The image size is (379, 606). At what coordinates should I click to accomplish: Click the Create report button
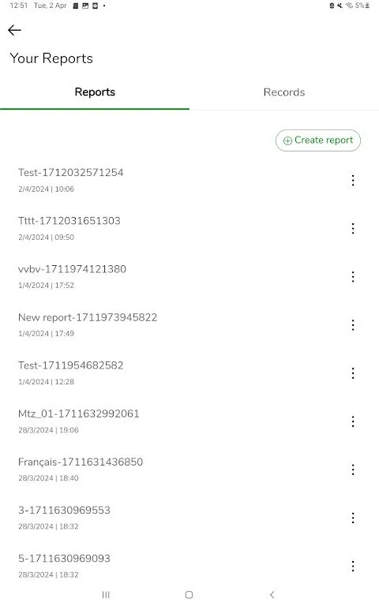[318, 140]
